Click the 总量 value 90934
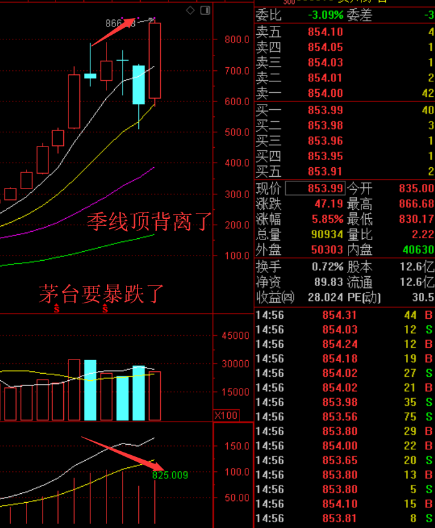Image resolution: width=435 pixels, height=528 pixels. tap(327, 234)
